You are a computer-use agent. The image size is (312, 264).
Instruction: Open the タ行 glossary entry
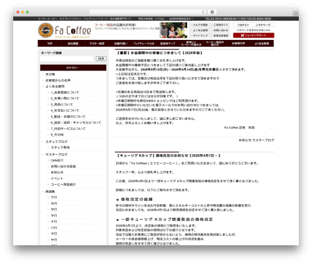[x=54, y=216]
